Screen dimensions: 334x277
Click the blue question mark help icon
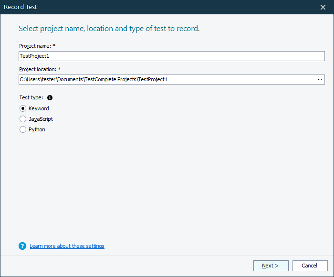[x=22, y=246]
